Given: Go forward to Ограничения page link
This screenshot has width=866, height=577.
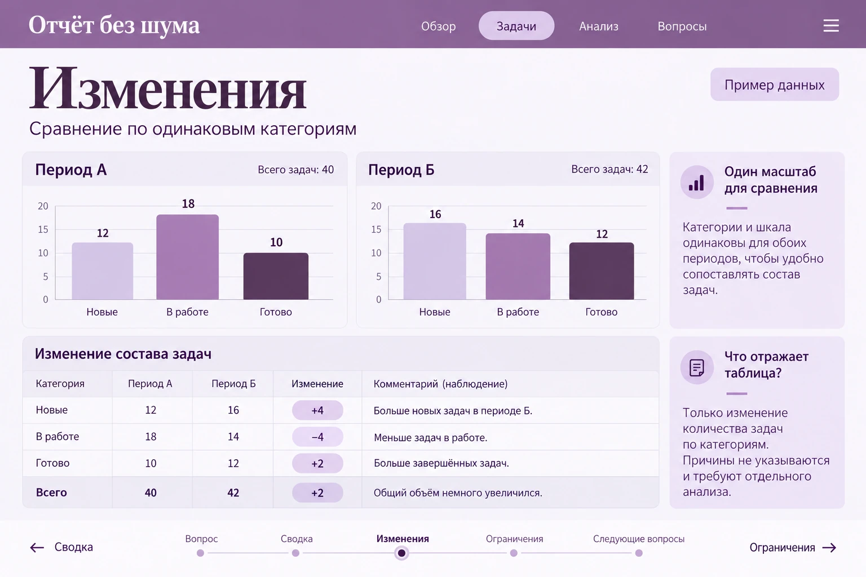Looking at the screenshot, I should click(793, 548).
